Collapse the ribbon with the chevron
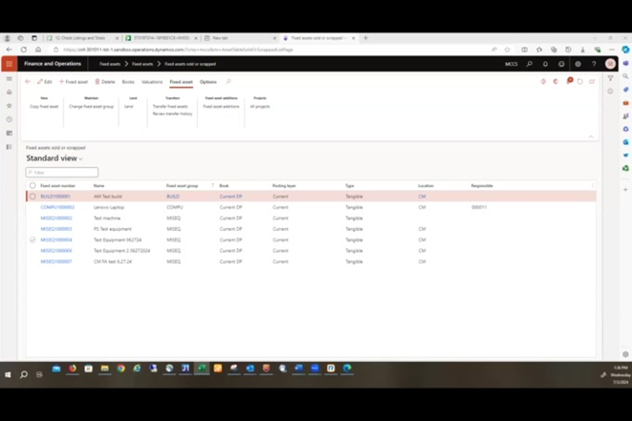Screen dimensions: 632x421 [591, 137]
